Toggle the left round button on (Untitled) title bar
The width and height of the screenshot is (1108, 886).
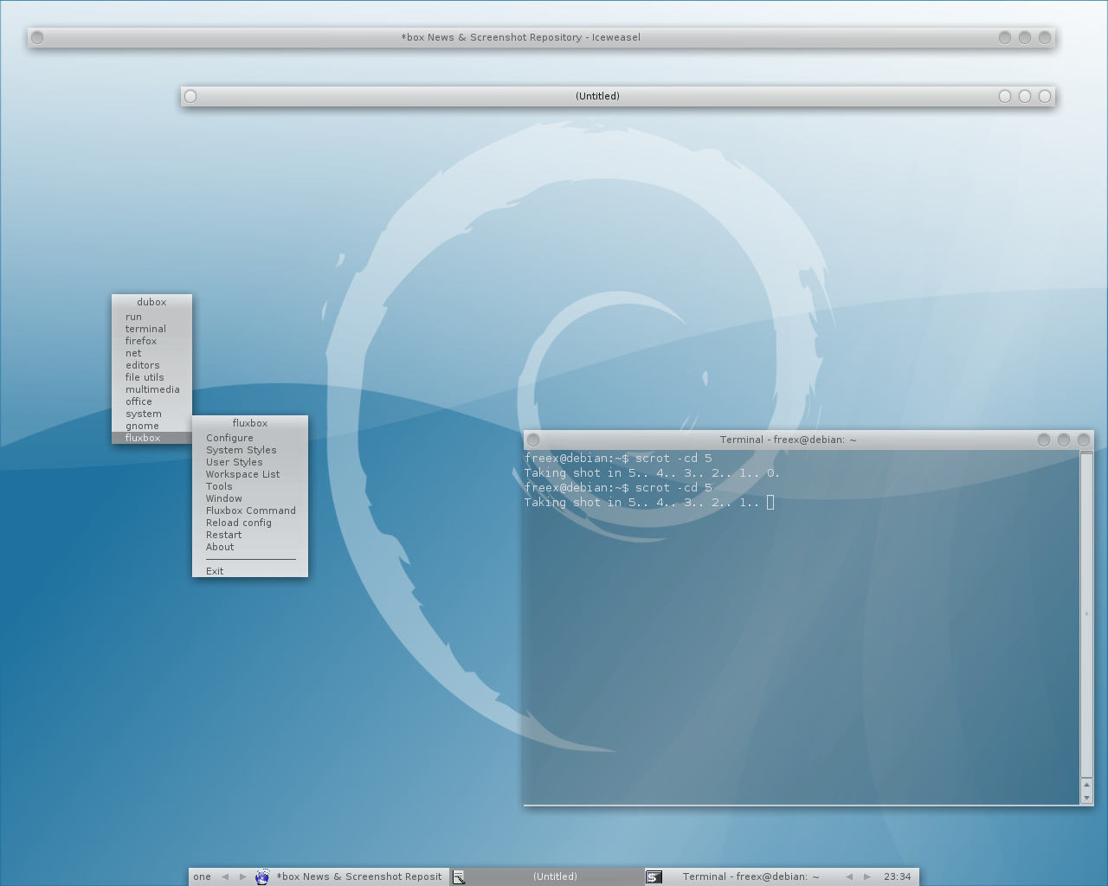click(190, 96)
